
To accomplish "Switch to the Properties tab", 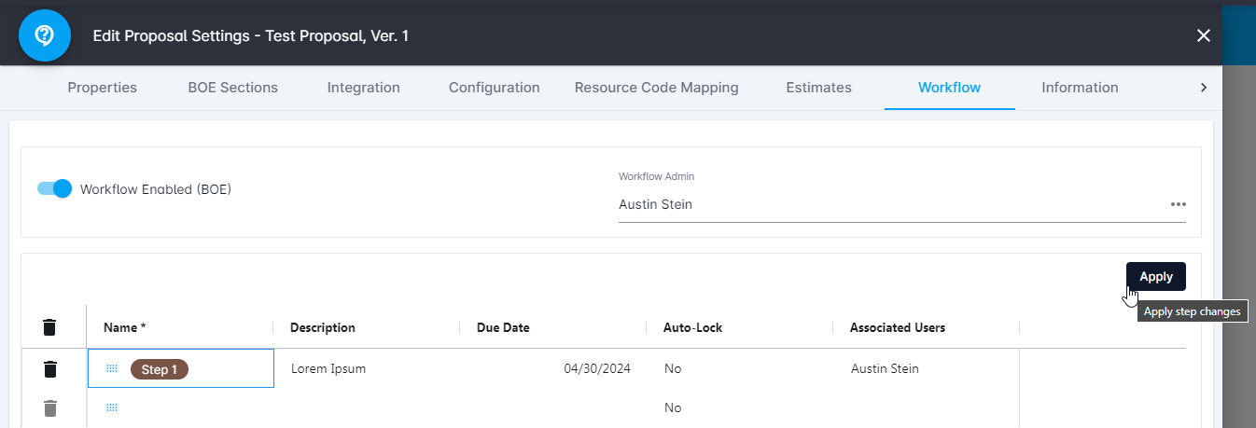I will (103, 88).
